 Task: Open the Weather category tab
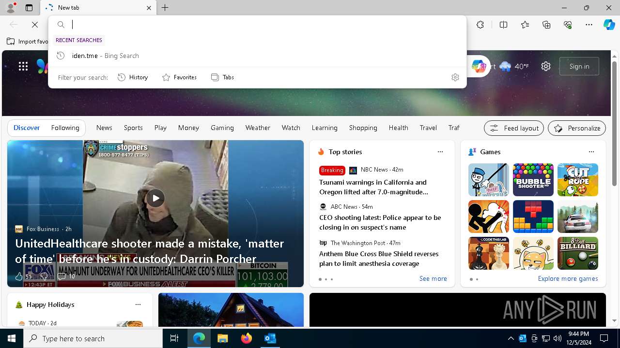click(x=258, y=128)
